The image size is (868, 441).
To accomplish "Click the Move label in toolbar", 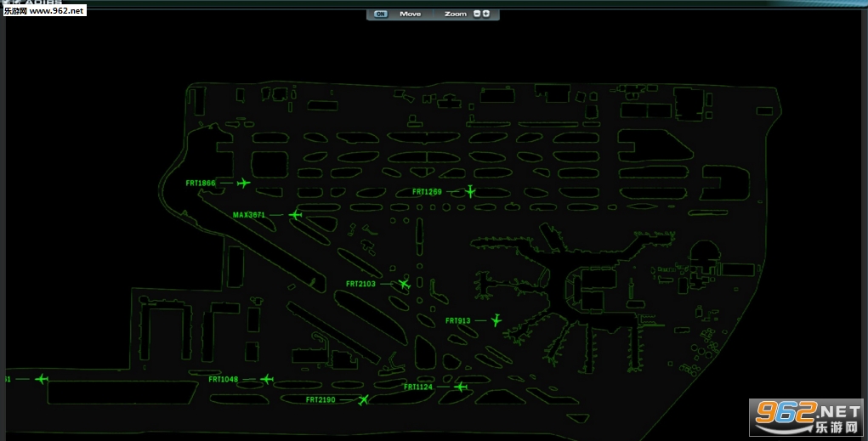I will [410, 14].
